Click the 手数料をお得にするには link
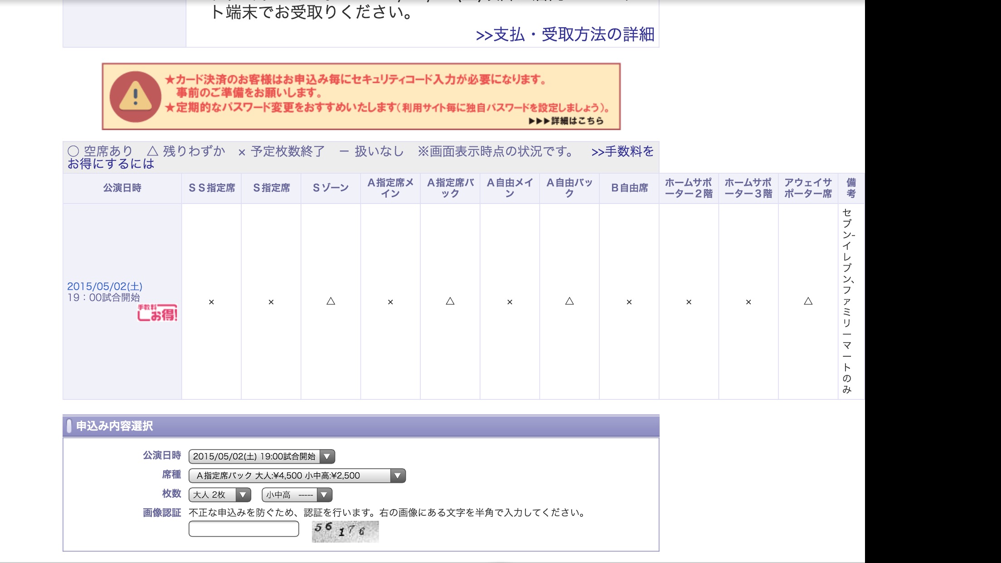The width and height of the screenshot is (1001, 563). tap(622, 151)
